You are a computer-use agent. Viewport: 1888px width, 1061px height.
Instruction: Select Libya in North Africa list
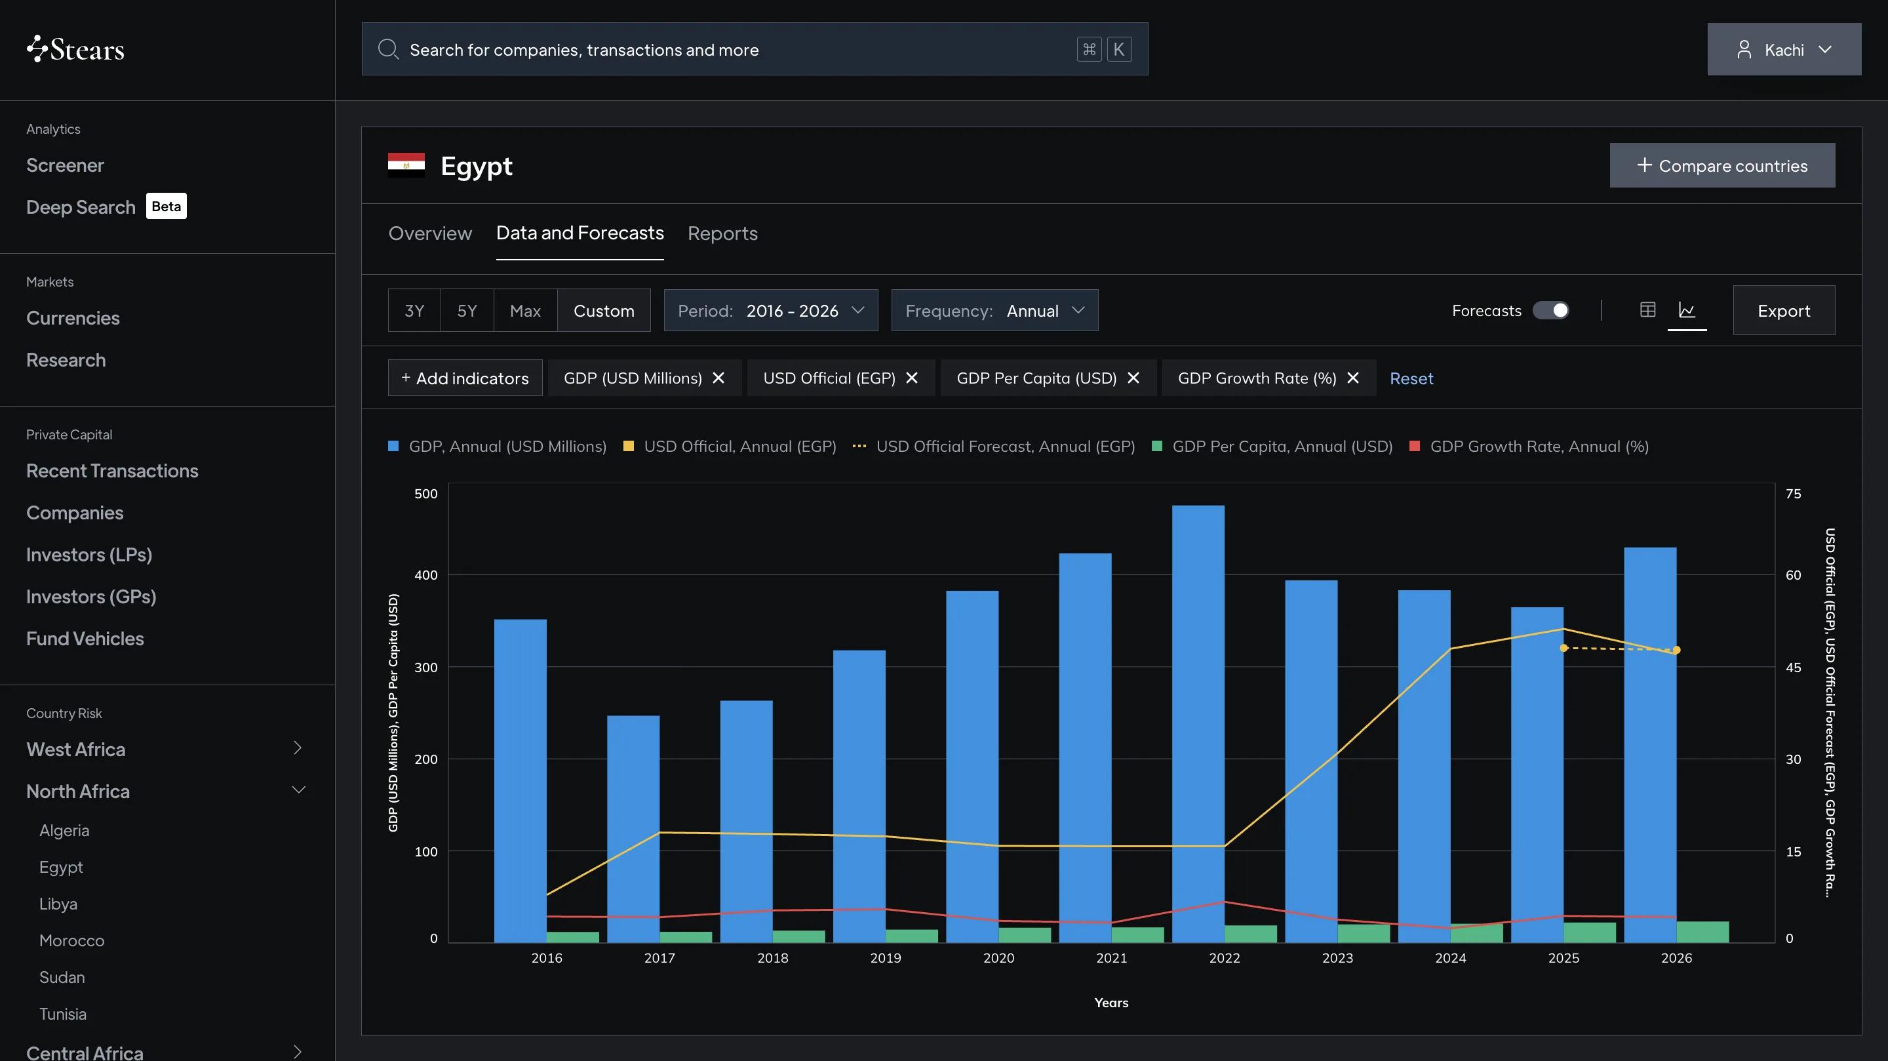pyautogui.click(x=58, y=904)
